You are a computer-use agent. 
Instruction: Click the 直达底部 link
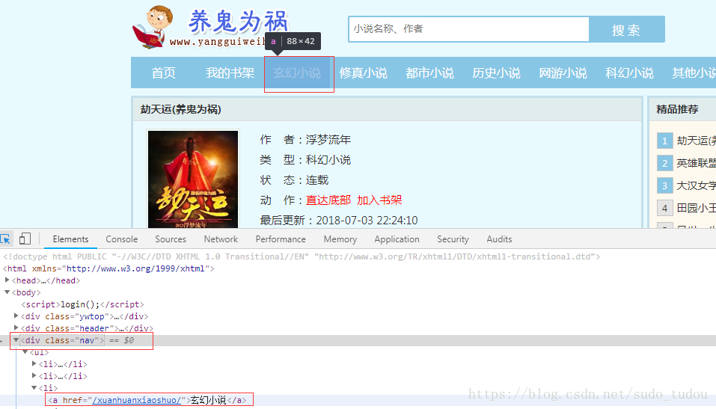(328, 200)
